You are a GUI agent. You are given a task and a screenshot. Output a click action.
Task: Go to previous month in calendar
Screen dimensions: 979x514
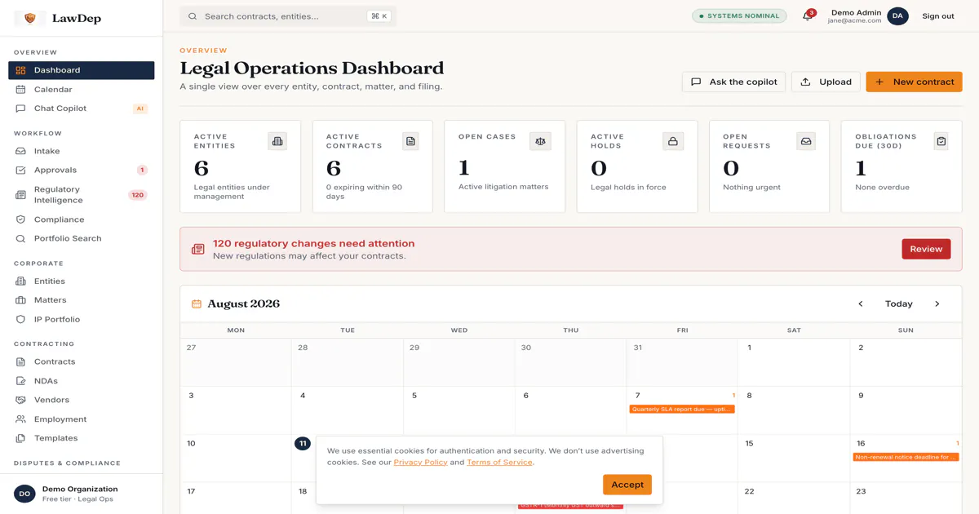(860, 304)
